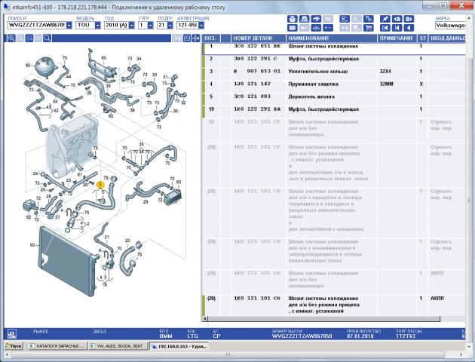
Task: Click the key-and-list icon in the toolbar's top row
Action: tap(345, 19)
